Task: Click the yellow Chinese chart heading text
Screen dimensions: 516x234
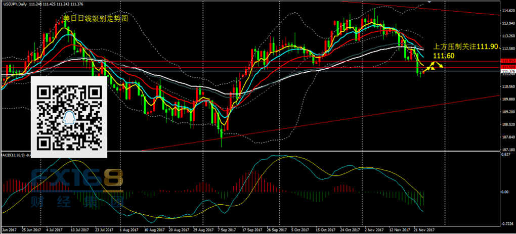Action: pos(95,18)
